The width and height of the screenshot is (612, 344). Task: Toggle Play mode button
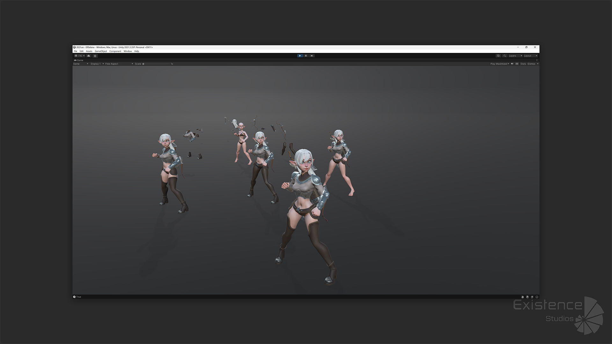(300, 56)
